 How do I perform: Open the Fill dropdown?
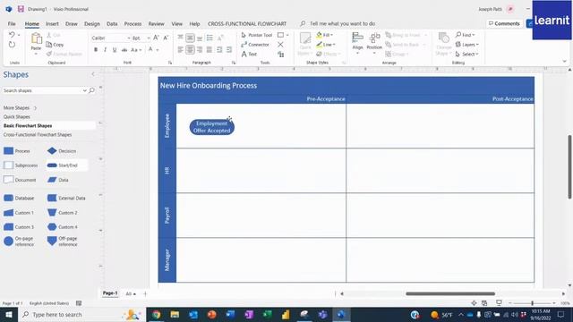pyautogui.click(x=324, y=35)
